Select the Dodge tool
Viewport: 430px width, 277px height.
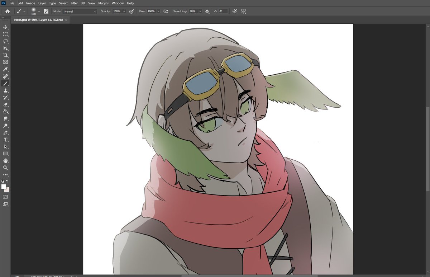5,126
